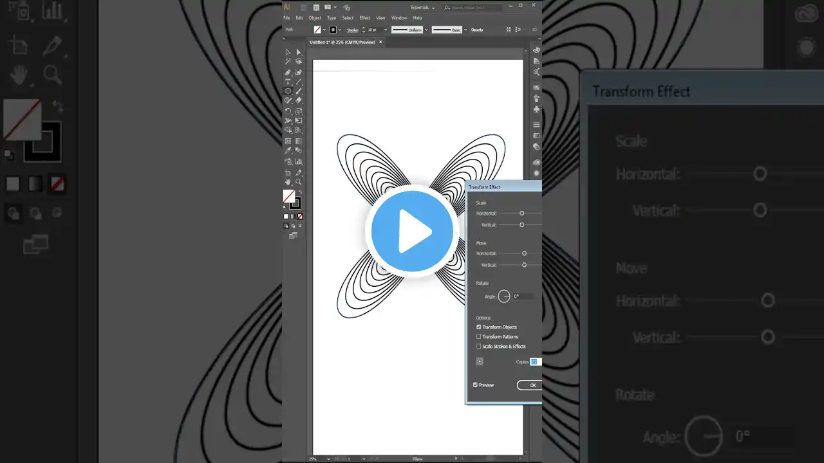The height and width of the screenshot is (463, 824).
Task: Open the Stroke panel link
Action: pos(352,30)
